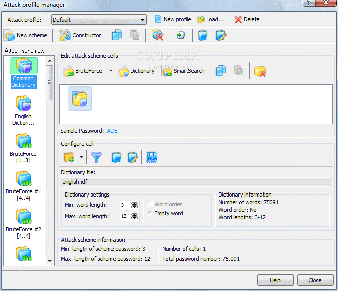This screenshot has width=338, height=291.
Task: Click the folder with pencil icon in main toolbar
Action: click(221, 35)
